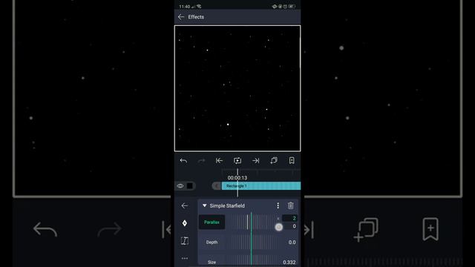Select the Parallax parameter label
This screenshot has width=475, height=267.
(x=212, y=222)
